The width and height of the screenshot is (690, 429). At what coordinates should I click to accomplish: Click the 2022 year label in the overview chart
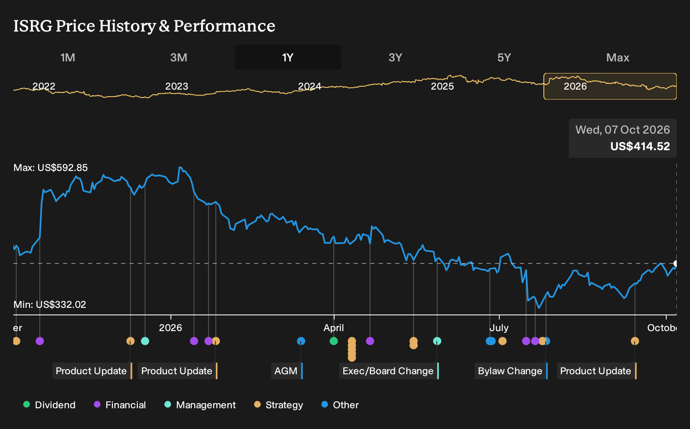pyautogui.click(x=44, y=86)
